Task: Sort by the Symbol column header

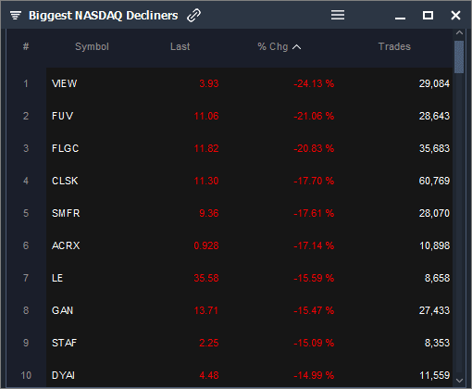Action: tap(92, 46)
